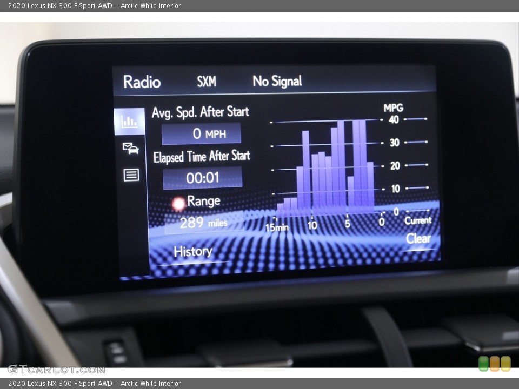This screenshot has height=389, width=519.
Task: Select the 20 MPG axis value
Action: (395, 165)
